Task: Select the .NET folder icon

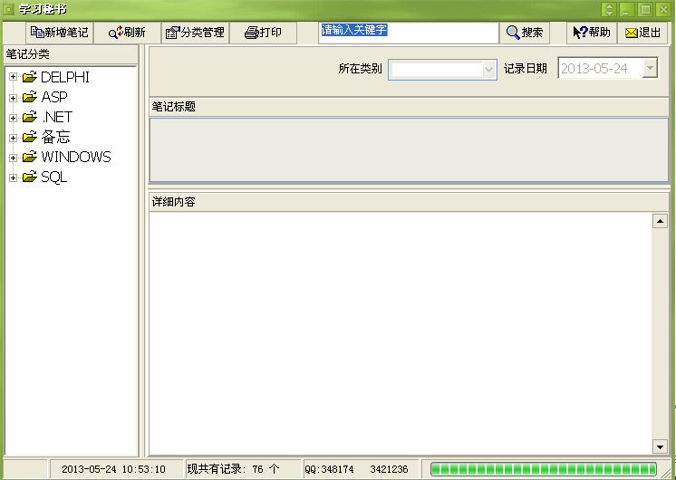Action: pos(30,117)
